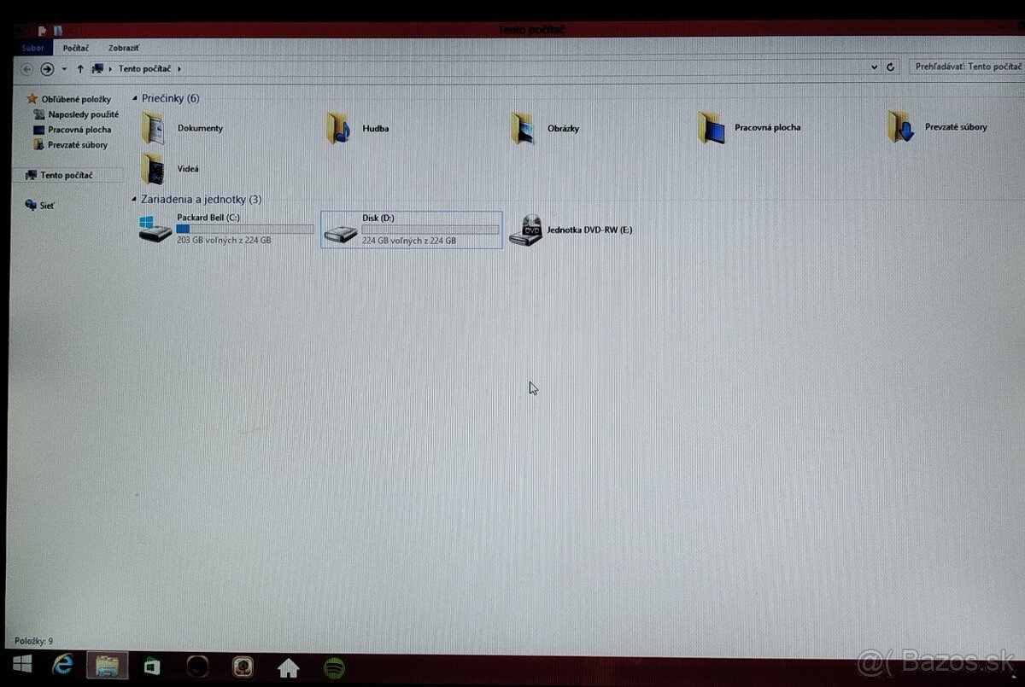Screen dimensions: 1025x687
Task: Click text 203 GB voľných z 224 GB
Action: [x=224, y=241]
